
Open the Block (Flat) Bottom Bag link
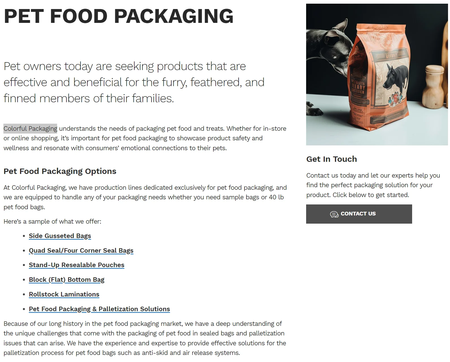[x=67, y=280]
